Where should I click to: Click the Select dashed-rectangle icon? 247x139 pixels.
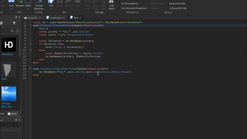[x=28, y=2]
